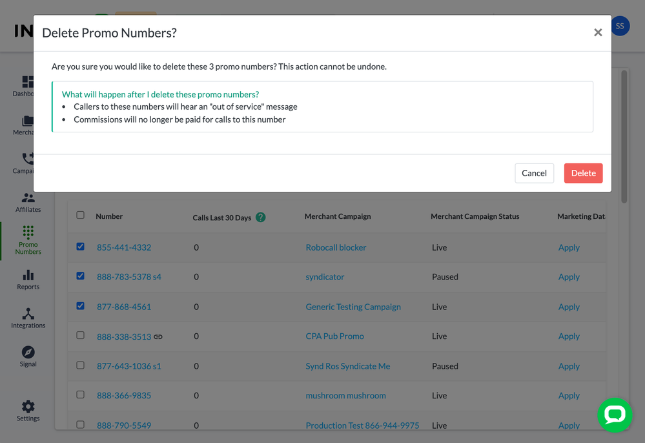This screenshot has width=645, height=443.
Task: Click the page vertical scrollbar
Action: [624, 136]
